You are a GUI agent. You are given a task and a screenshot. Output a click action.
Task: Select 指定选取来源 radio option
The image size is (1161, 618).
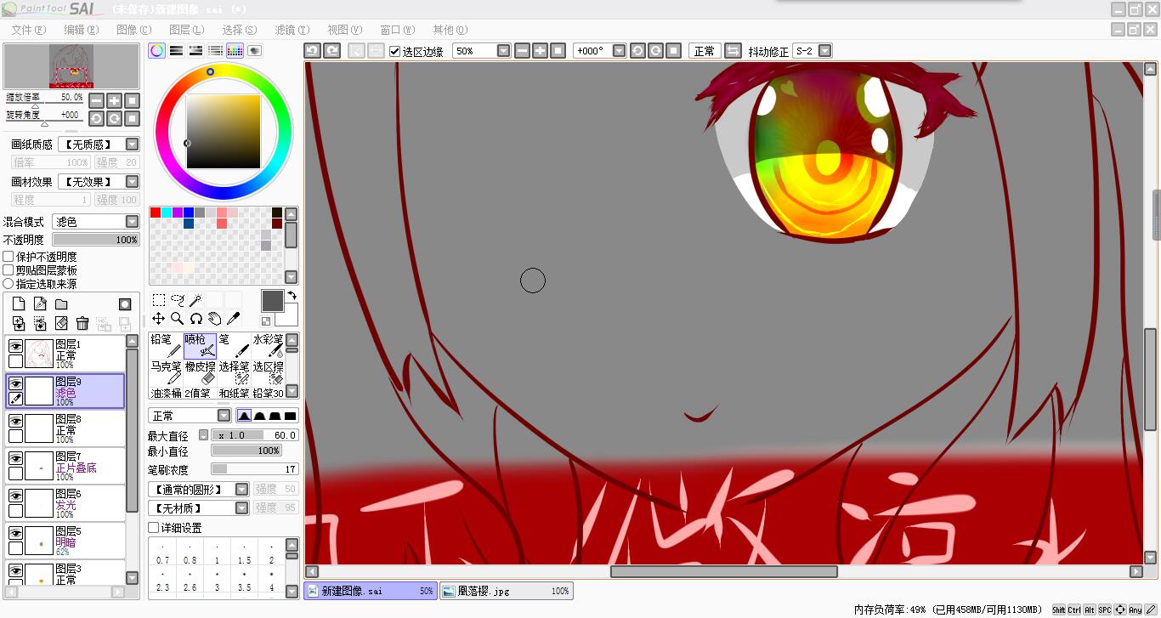pyautogui.click(x=8, y=284)
